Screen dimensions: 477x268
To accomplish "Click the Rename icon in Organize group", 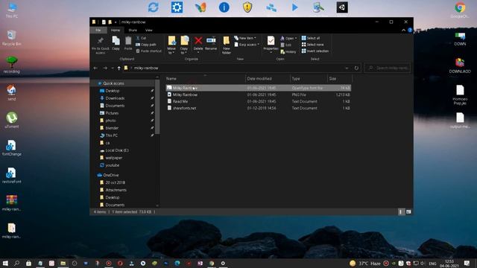I will pyautogui.click(x=211, y=40).
